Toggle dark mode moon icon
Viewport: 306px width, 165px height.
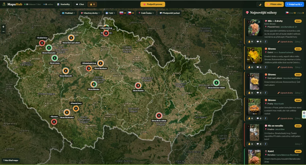coord(260,4)
